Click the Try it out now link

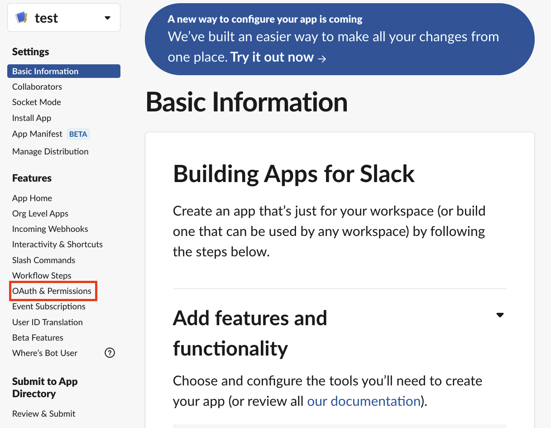coord(278,57)
